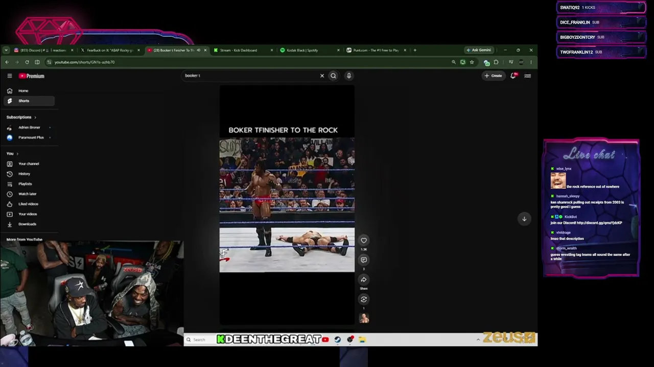
Task: Play or pause the Booker T short
Action: [287, 205]
